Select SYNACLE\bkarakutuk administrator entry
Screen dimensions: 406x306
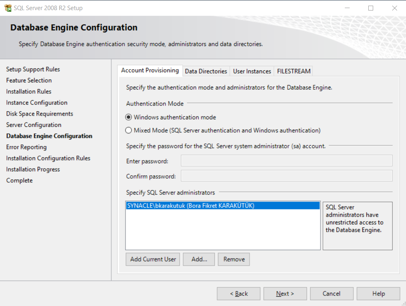tap(223, 205)
